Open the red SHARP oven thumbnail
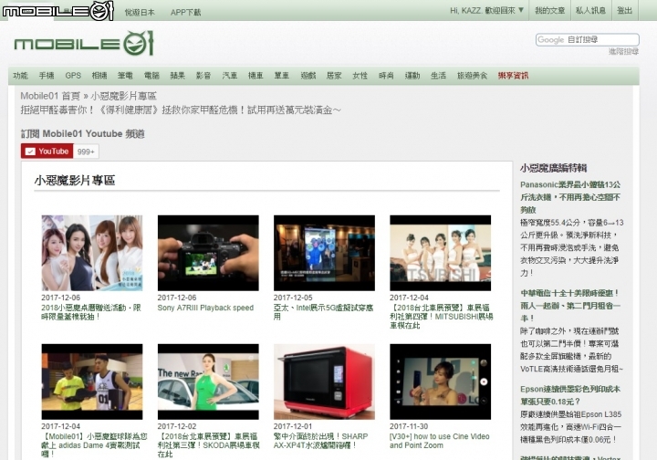The image size is (657, 460). pos(324,382)
